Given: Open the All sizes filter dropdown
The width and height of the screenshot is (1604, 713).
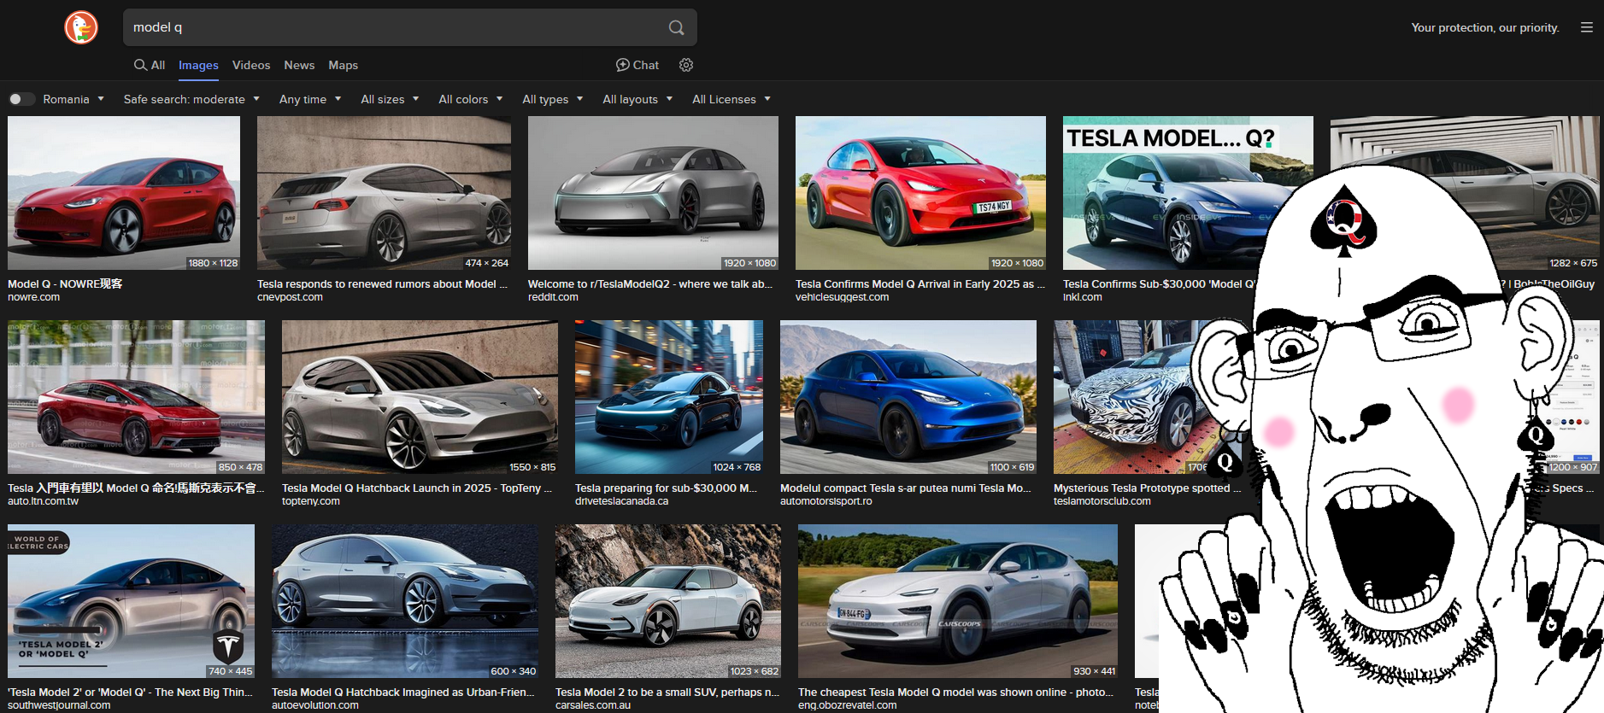Looking at the screenshot, I should (390, 99).
